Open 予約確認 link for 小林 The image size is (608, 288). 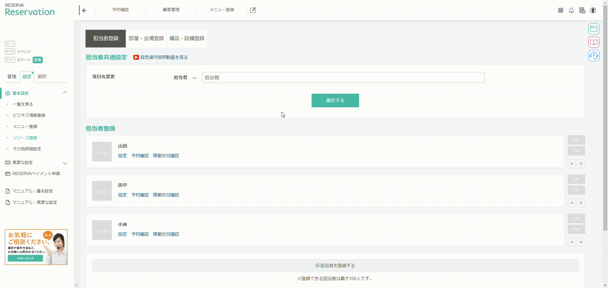click(140, 234)
